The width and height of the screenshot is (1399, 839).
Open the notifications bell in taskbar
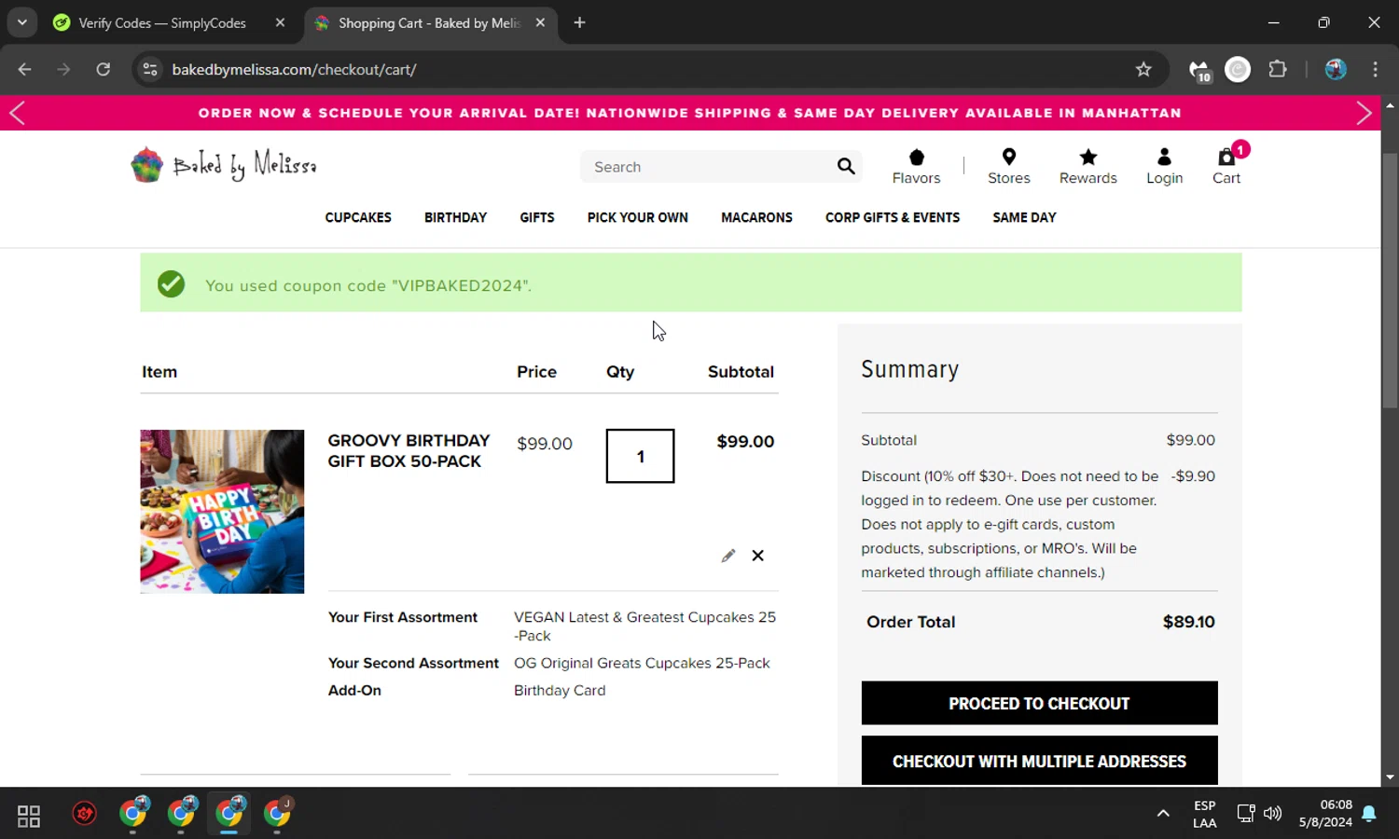tap(1368, 814)
